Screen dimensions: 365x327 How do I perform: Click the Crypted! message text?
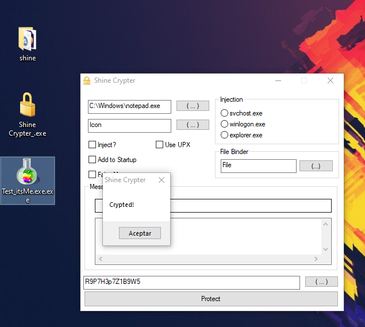point(122,205)
